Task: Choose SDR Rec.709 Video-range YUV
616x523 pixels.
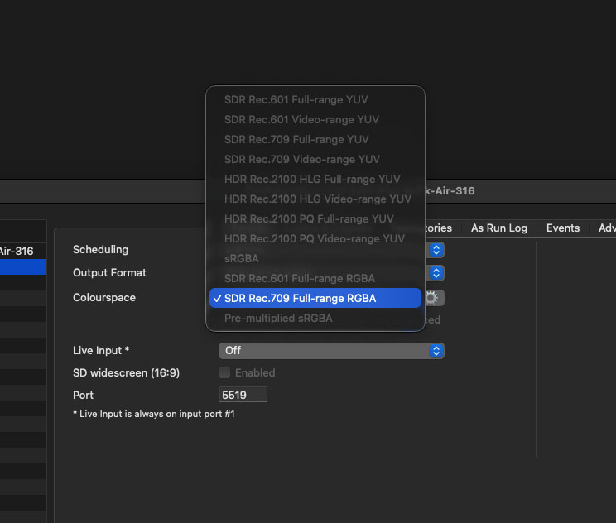Action: (301, 159)
